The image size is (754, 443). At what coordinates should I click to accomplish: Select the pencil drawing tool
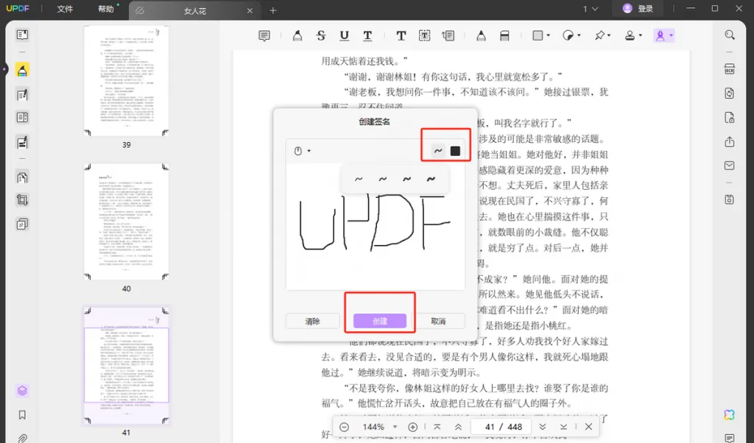click(x=481, y=35)
